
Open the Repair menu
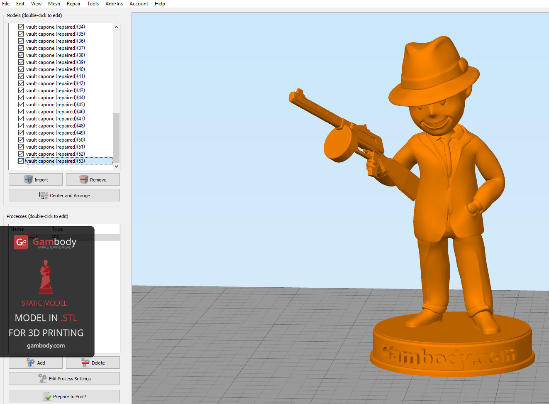73,4
